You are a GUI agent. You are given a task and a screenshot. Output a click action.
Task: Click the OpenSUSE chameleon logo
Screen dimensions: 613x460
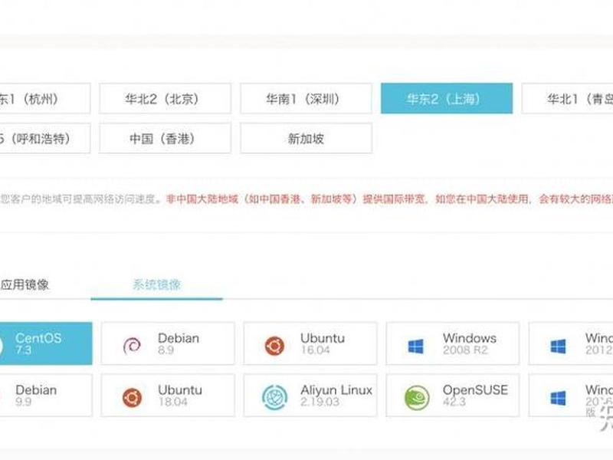(x=417, y=397)
